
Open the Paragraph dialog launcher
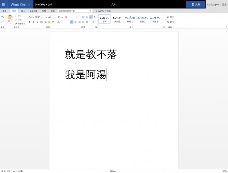[96, 27]
